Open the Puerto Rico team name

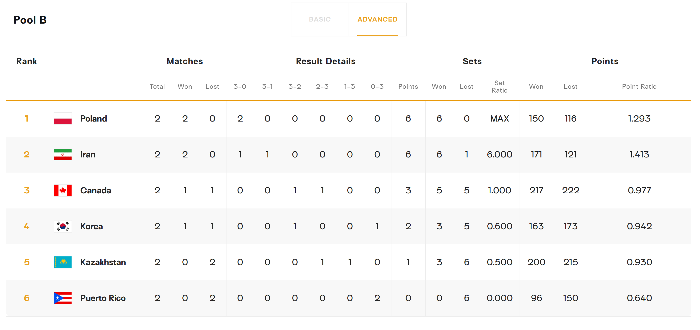click(x=103, y=298)
